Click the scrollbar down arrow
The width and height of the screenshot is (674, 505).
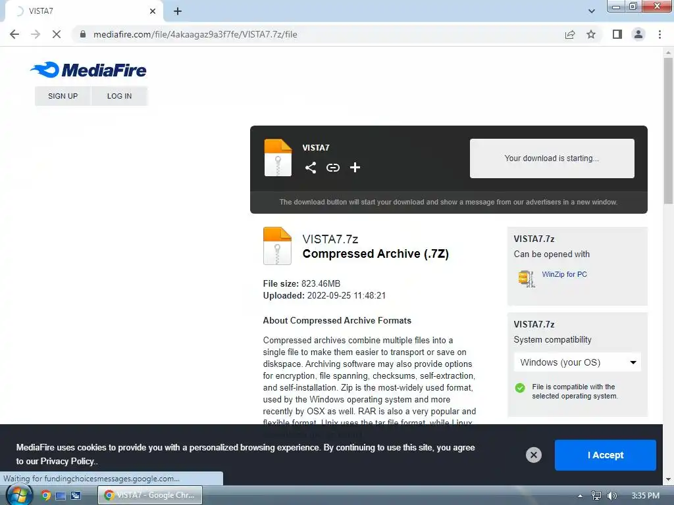[668, 479]
